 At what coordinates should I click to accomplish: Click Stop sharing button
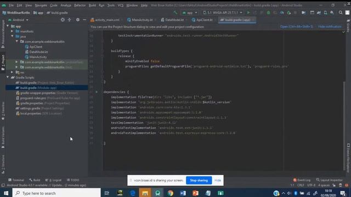click(x=199, y=180)
